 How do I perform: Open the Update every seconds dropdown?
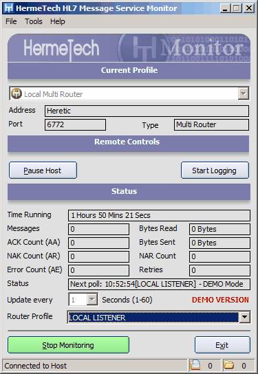point(92,299)
